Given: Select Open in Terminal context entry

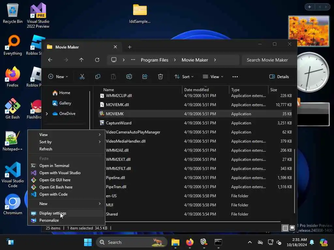Looking at the screenshot, I should pos(67,166).
